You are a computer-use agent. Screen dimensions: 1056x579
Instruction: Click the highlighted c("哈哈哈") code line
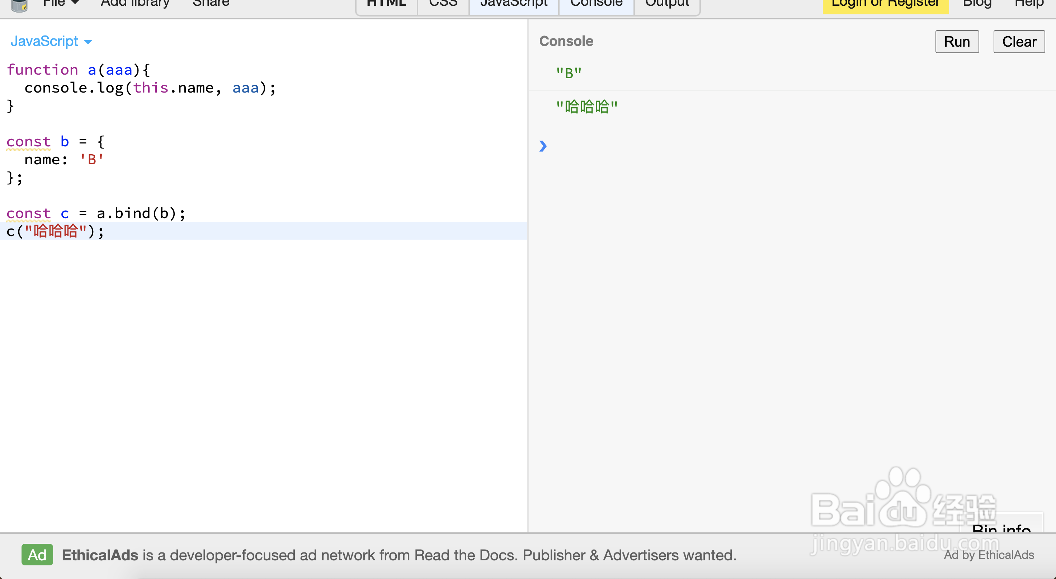pyautogui.click(x=264, y=231)
